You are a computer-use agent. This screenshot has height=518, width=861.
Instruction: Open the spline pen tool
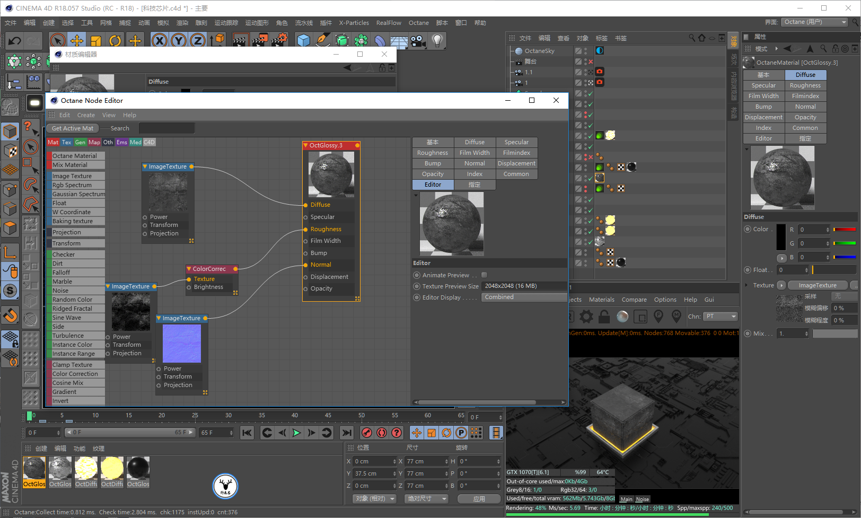(322, 41)
